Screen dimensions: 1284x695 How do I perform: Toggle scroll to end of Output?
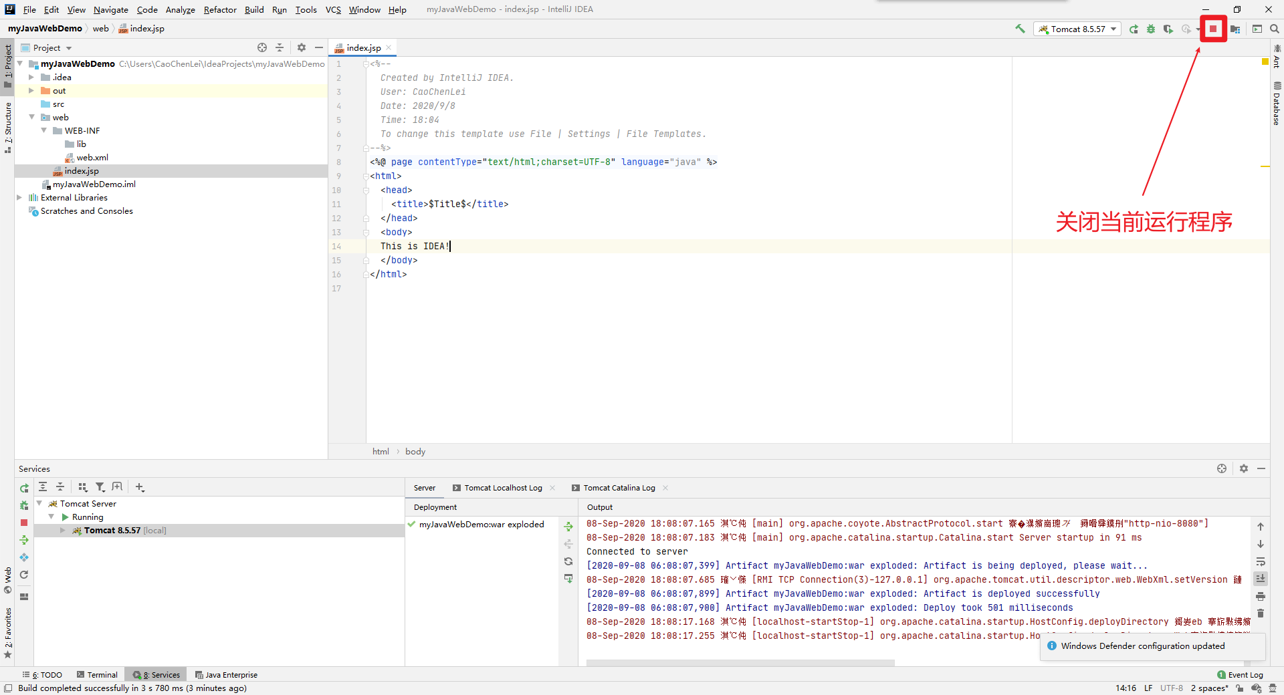pyautogui.click(x=1261, y=578)
